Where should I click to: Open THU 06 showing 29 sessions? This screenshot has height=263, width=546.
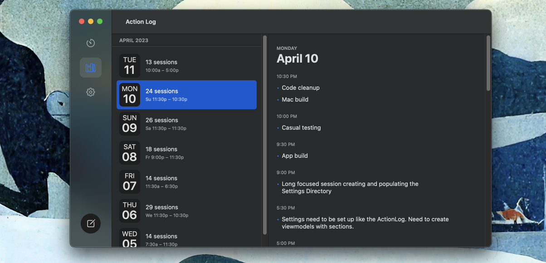tap(186, 211)
